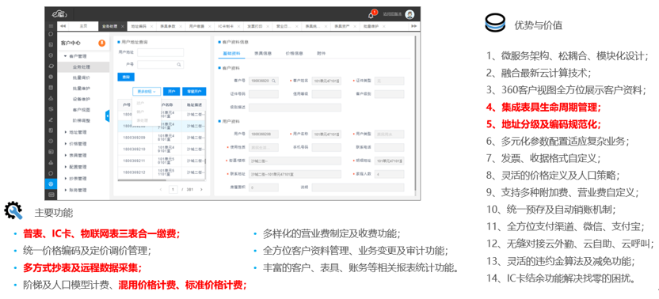Select 阶梯调整 in the side menu
659x299 pixels.
pos(81,120)
